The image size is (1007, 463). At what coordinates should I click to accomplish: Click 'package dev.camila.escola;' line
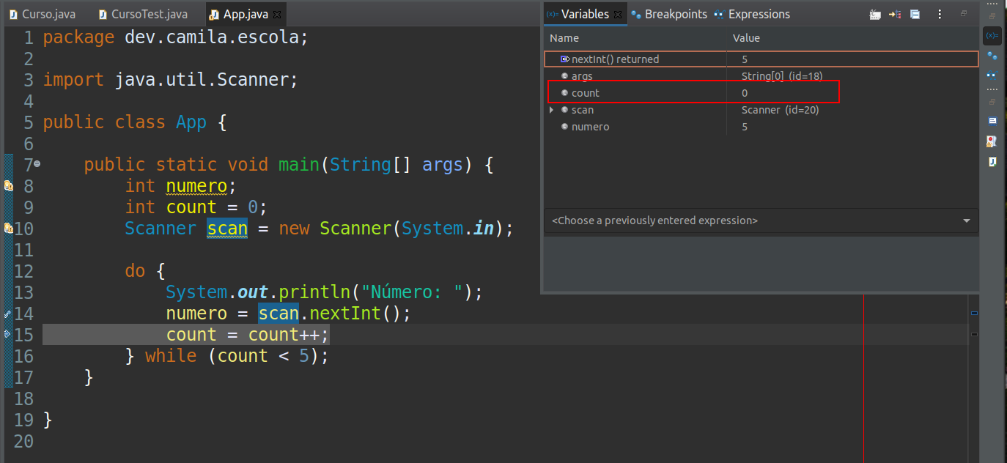pos(176,37)
